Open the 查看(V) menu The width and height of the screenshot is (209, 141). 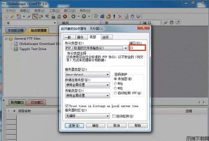pos(39,11)
